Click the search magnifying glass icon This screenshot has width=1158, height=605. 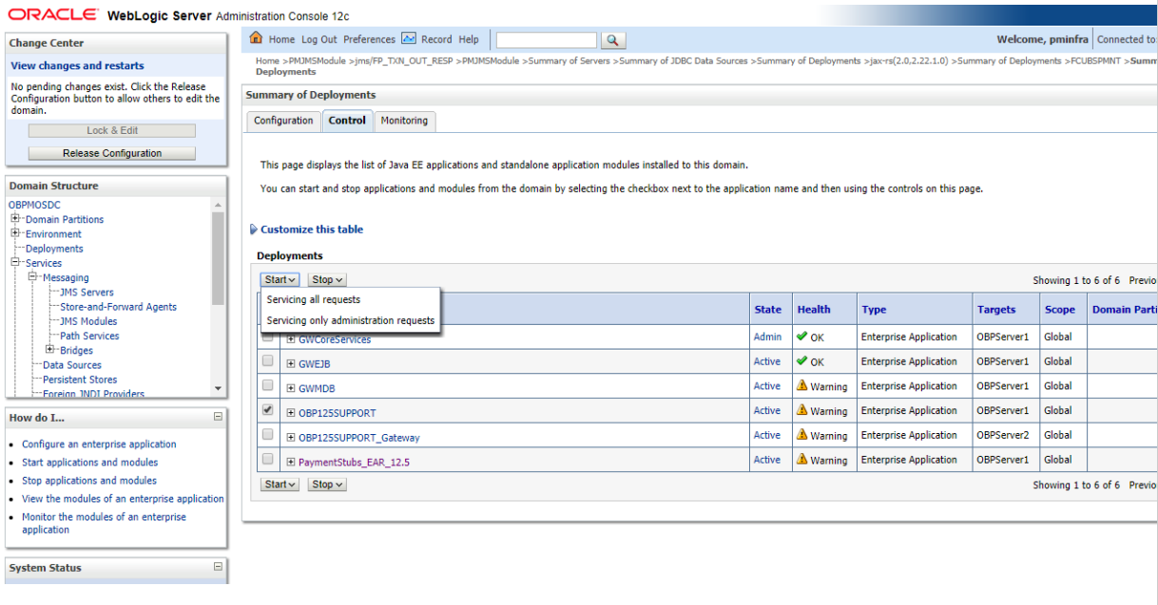click(613, 40)
